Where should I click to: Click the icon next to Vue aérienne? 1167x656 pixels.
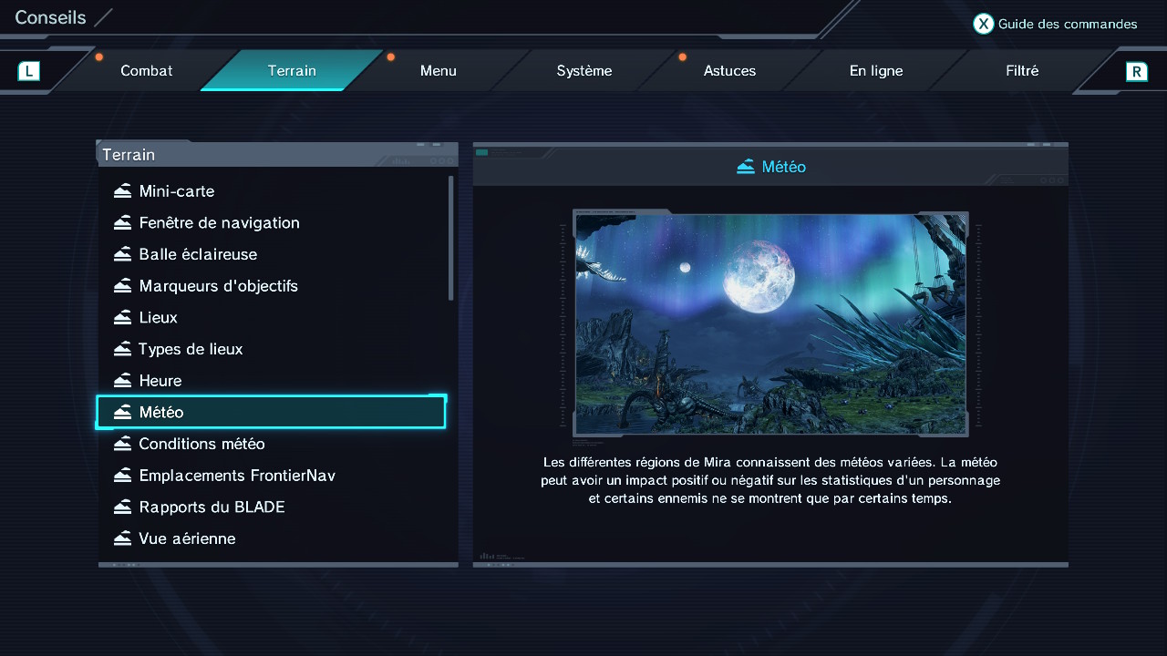coord(122,538)
